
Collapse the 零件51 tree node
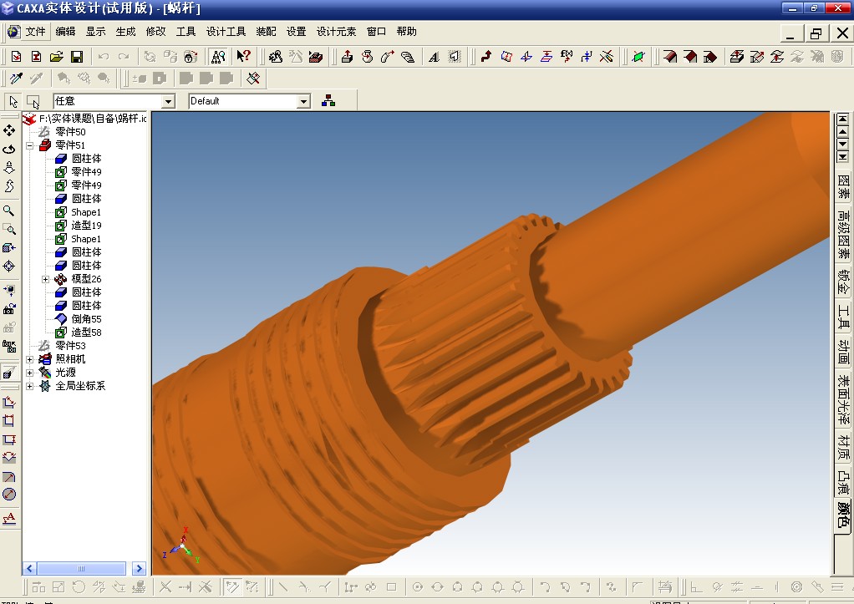(30, 145)
